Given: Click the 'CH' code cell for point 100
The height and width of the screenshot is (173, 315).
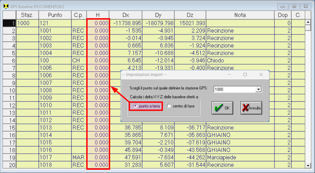Looking at the screenshot, I should click(x=79, y=60).
